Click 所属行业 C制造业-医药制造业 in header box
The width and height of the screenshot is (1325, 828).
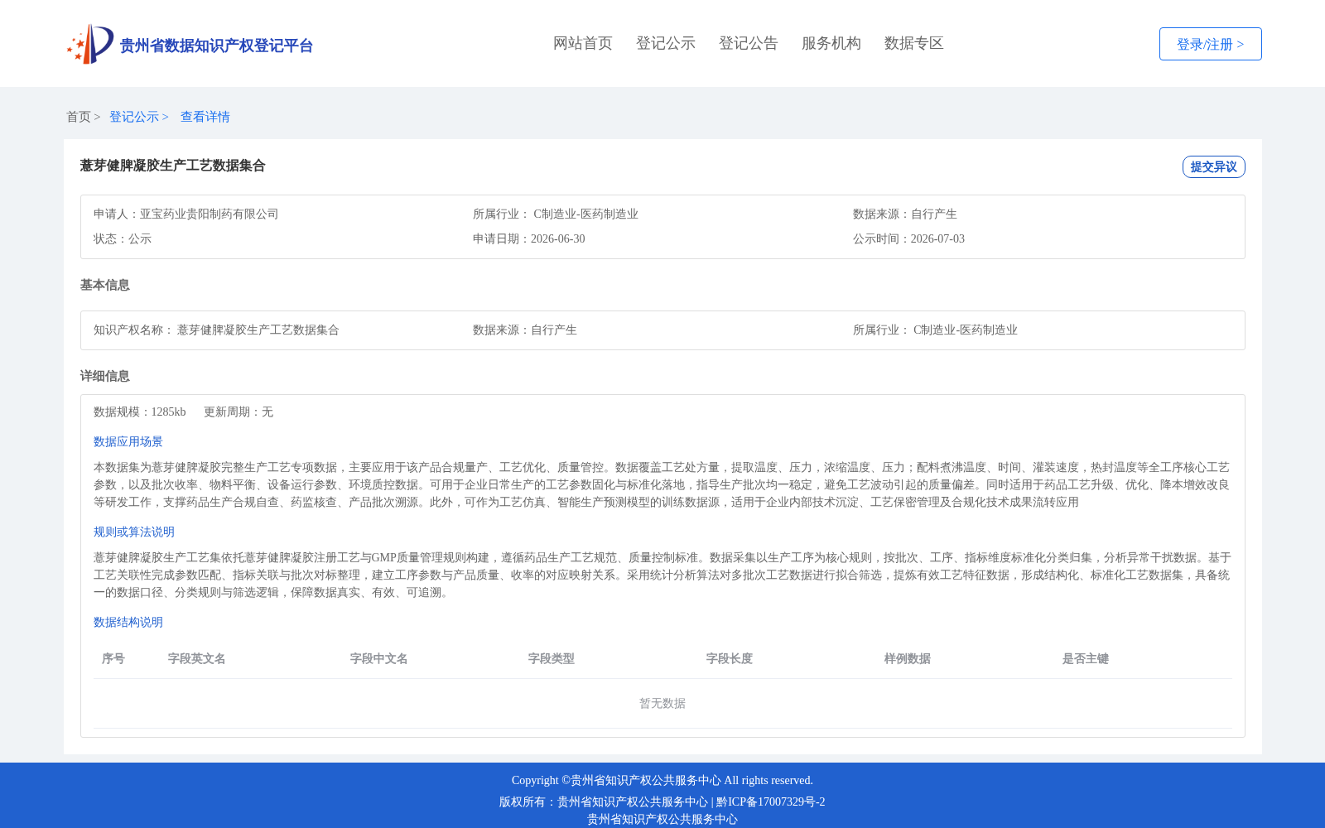click(556, 214)
